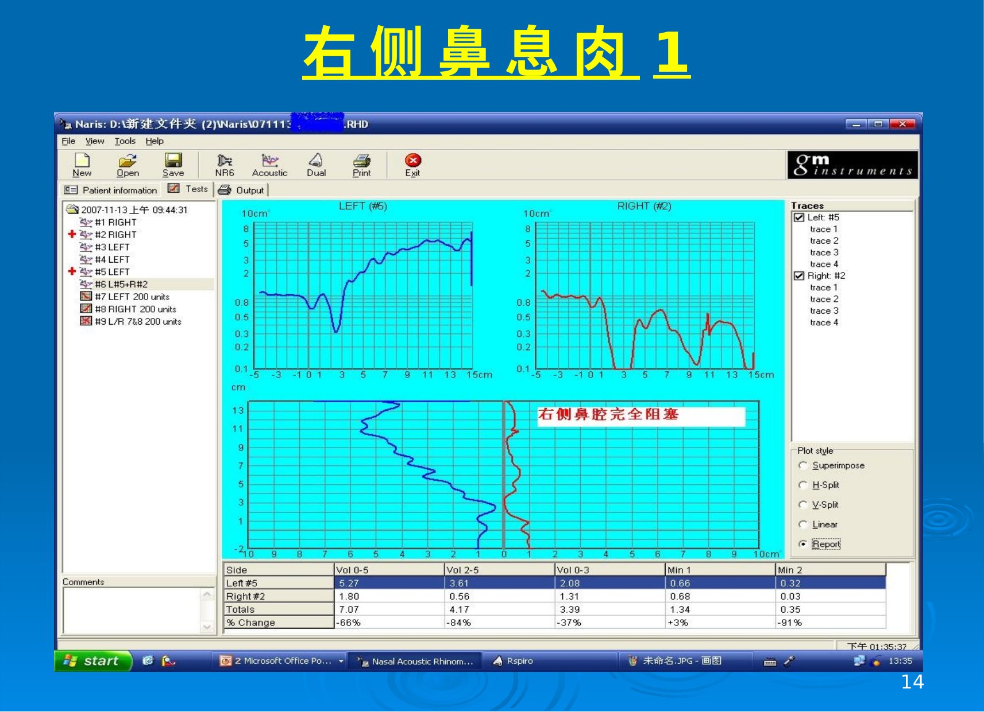Click inside the Comments text box
This screenshot has width=984, height=712.
click(133, 610)
